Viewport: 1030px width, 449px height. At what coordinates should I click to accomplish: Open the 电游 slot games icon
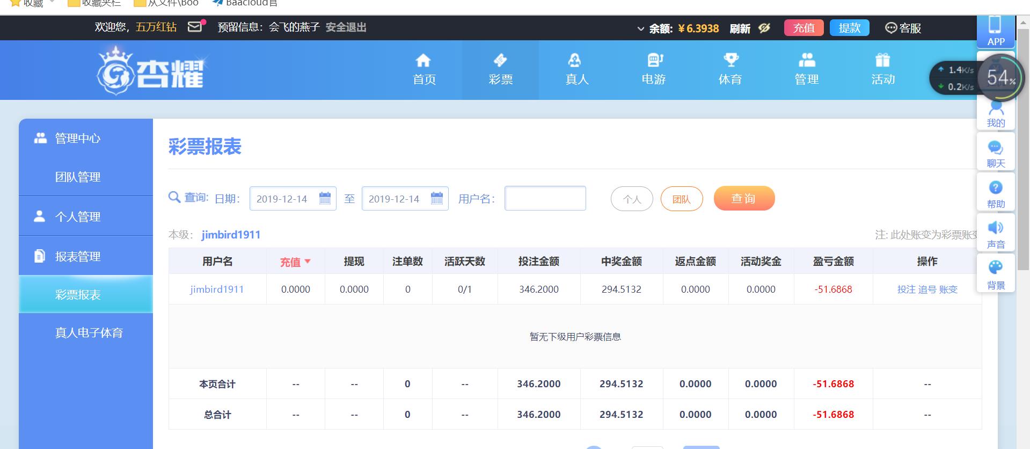coord(654,60)
